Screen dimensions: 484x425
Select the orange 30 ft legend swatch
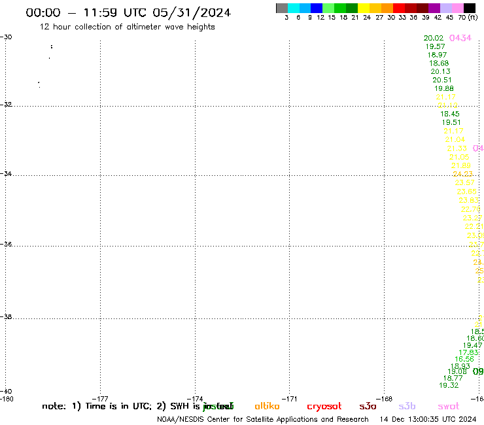tap(387, 8)
